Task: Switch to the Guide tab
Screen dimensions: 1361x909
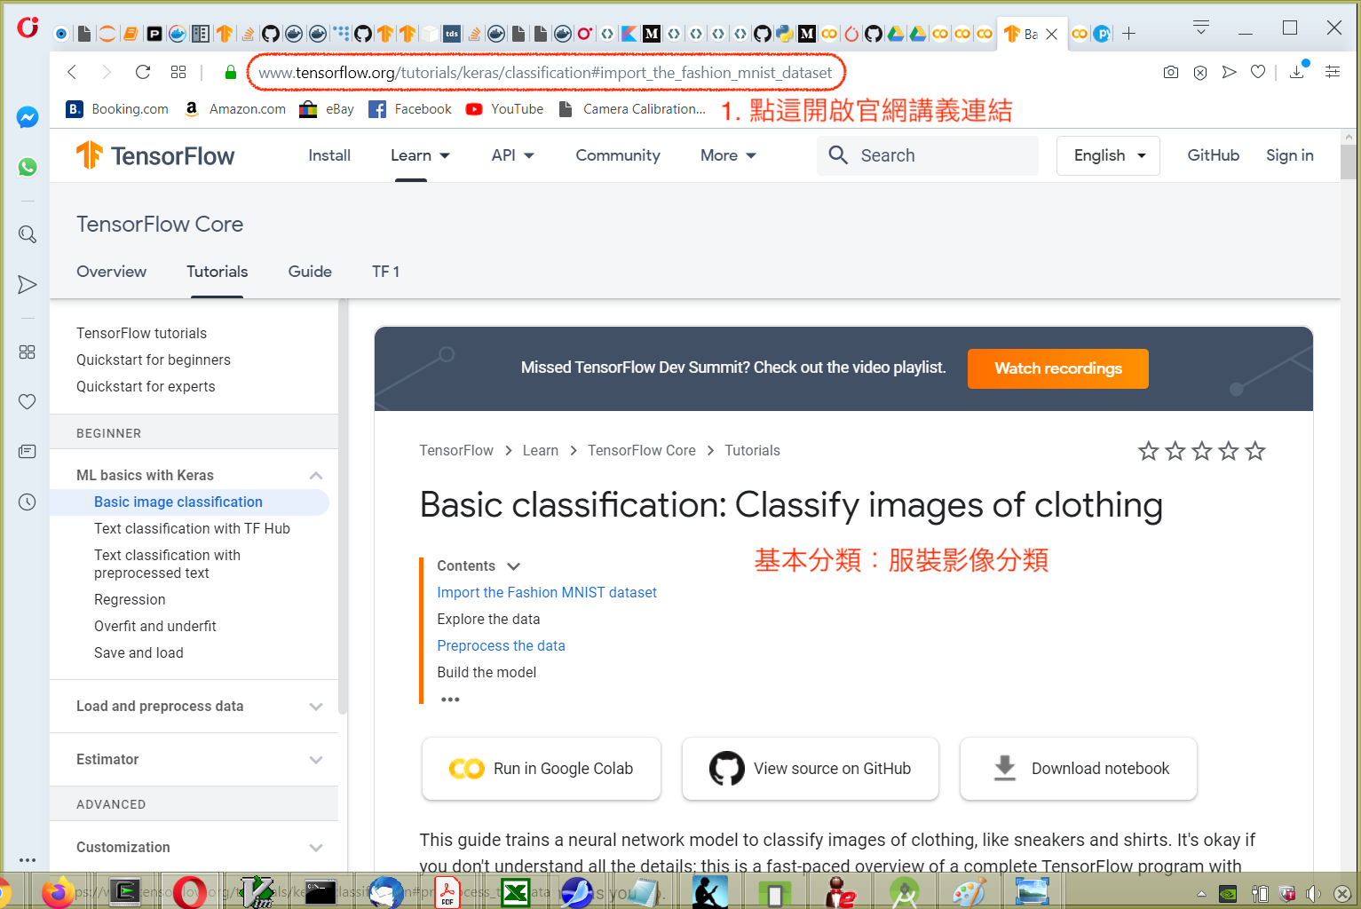Action: [310, 272]
